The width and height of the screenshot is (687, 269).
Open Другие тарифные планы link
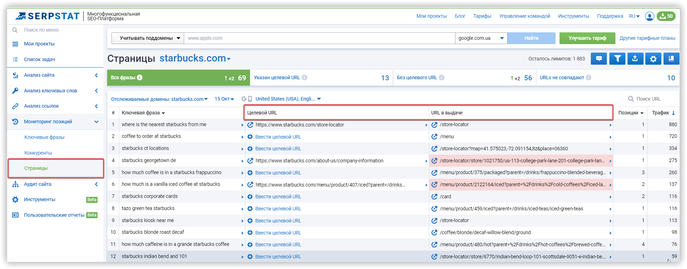point(647,38)
